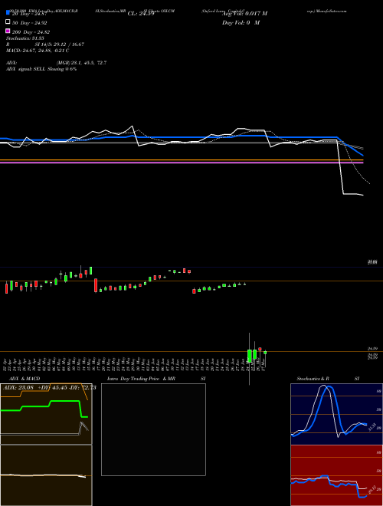The height and width of the screenshot is (506, 383).
Task: Click the 'ADX: 23.08 +DY: 45.45 -DY: 72.73' header
Action: (49, 387)
